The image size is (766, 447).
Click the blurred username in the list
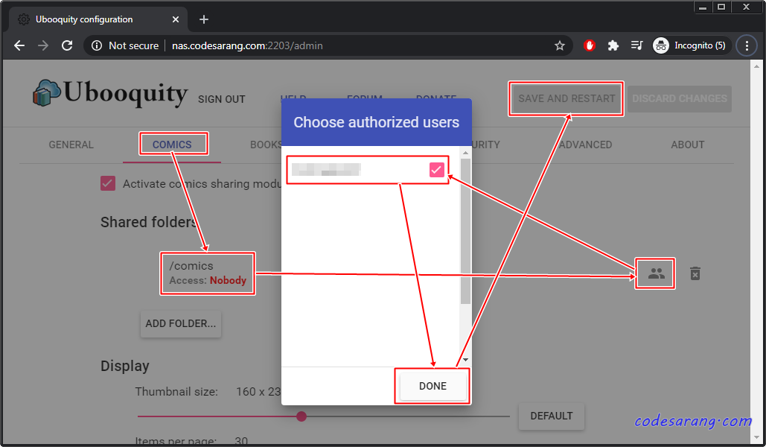[326, 170]
